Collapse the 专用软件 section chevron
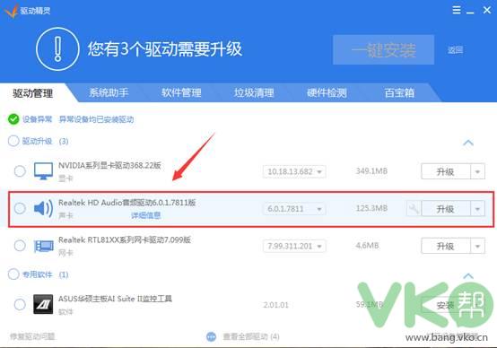 [468, 275]
